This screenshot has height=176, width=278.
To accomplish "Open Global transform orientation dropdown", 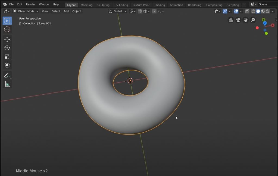I will [x=117, y=11].
